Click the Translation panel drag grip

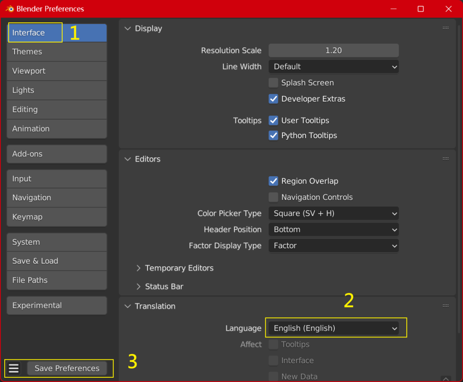pyautogui.click(x=445, y=306)
